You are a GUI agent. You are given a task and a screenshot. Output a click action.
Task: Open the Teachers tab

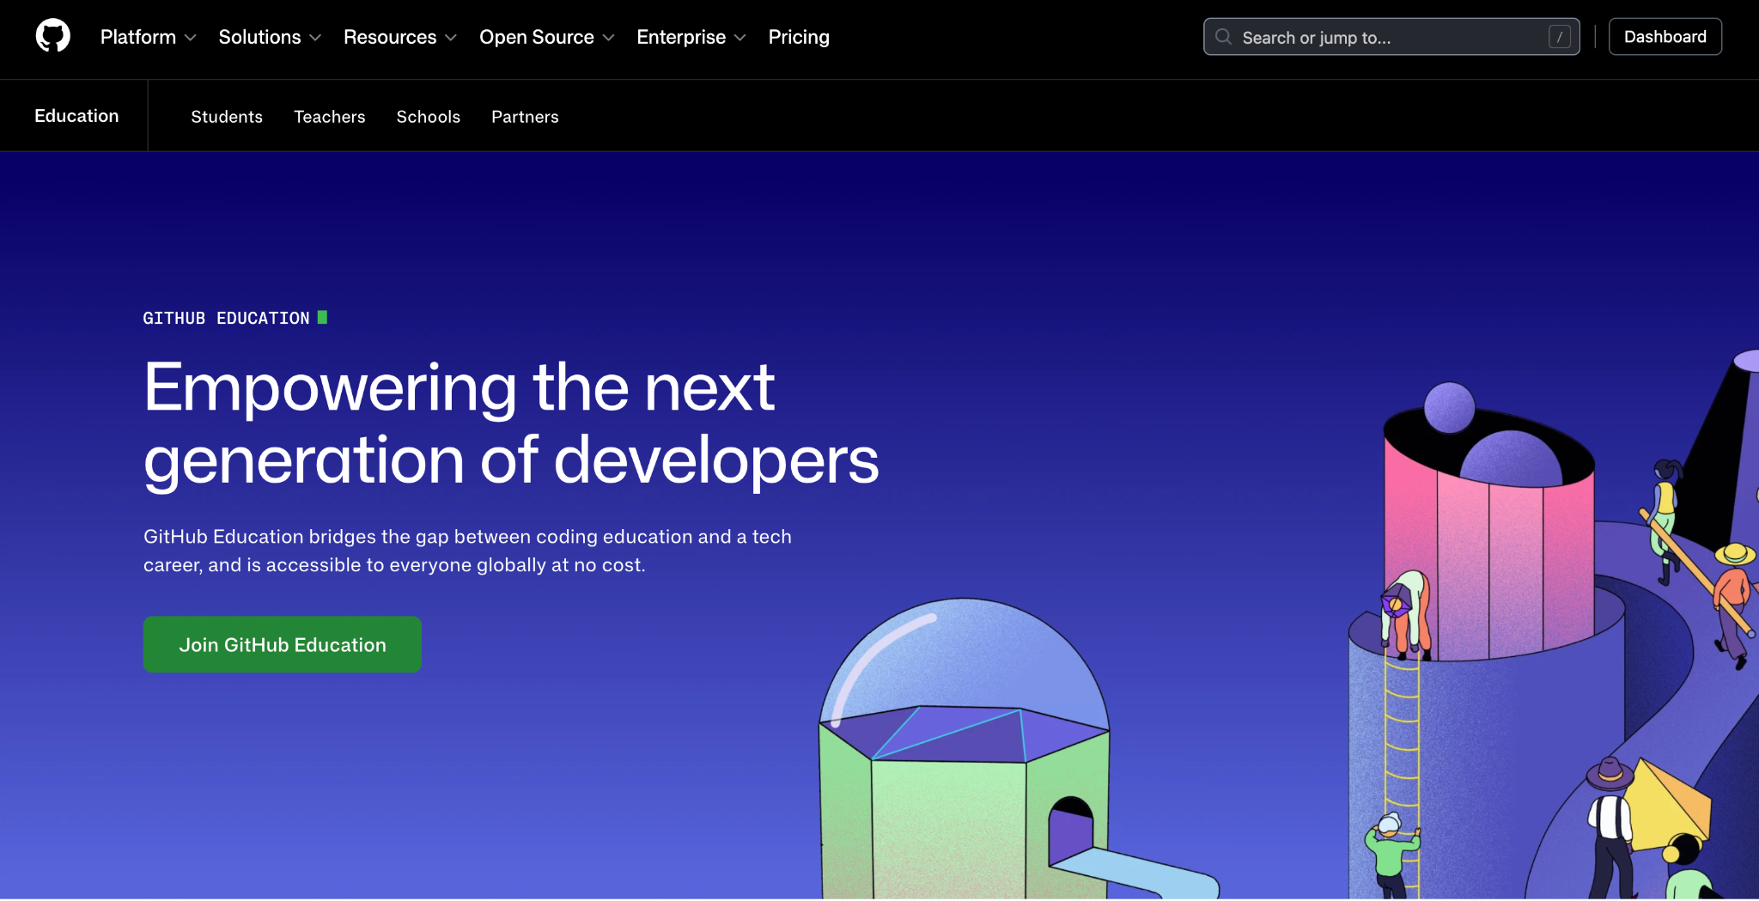[329, 117]
